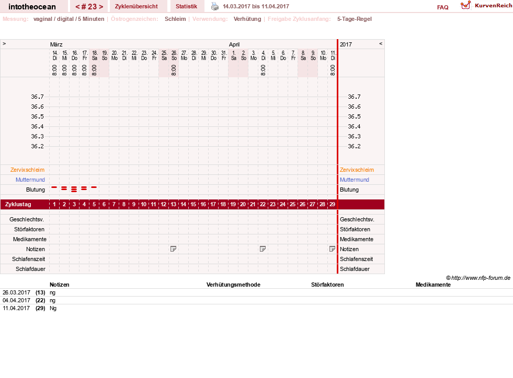The width and height of the screenshot is (513, 378).
Task: Click date column 26. So
Action: tap(174, 55)
